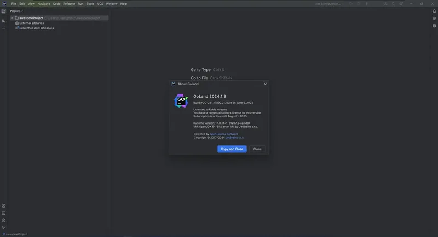Click the External Libraries icon

pos(17,23)
